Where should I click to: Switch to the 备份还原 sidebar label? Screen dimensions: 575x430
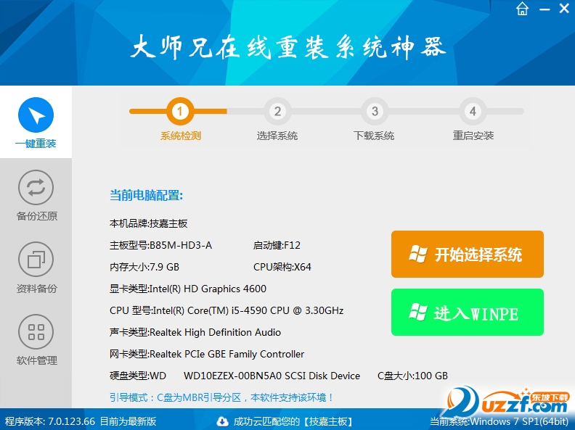37,216
